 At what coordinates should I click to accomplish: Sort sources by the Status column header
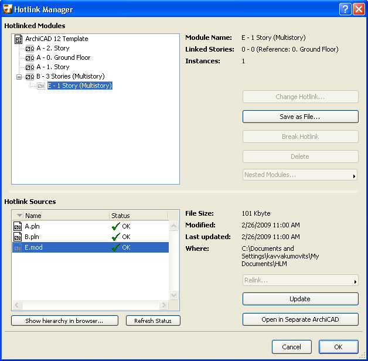139,216
